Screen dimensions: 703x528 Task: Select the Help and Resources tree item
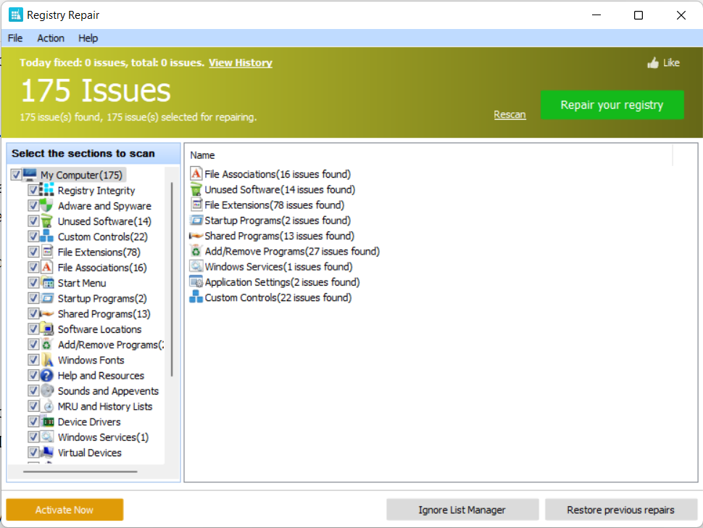point(101,376)
